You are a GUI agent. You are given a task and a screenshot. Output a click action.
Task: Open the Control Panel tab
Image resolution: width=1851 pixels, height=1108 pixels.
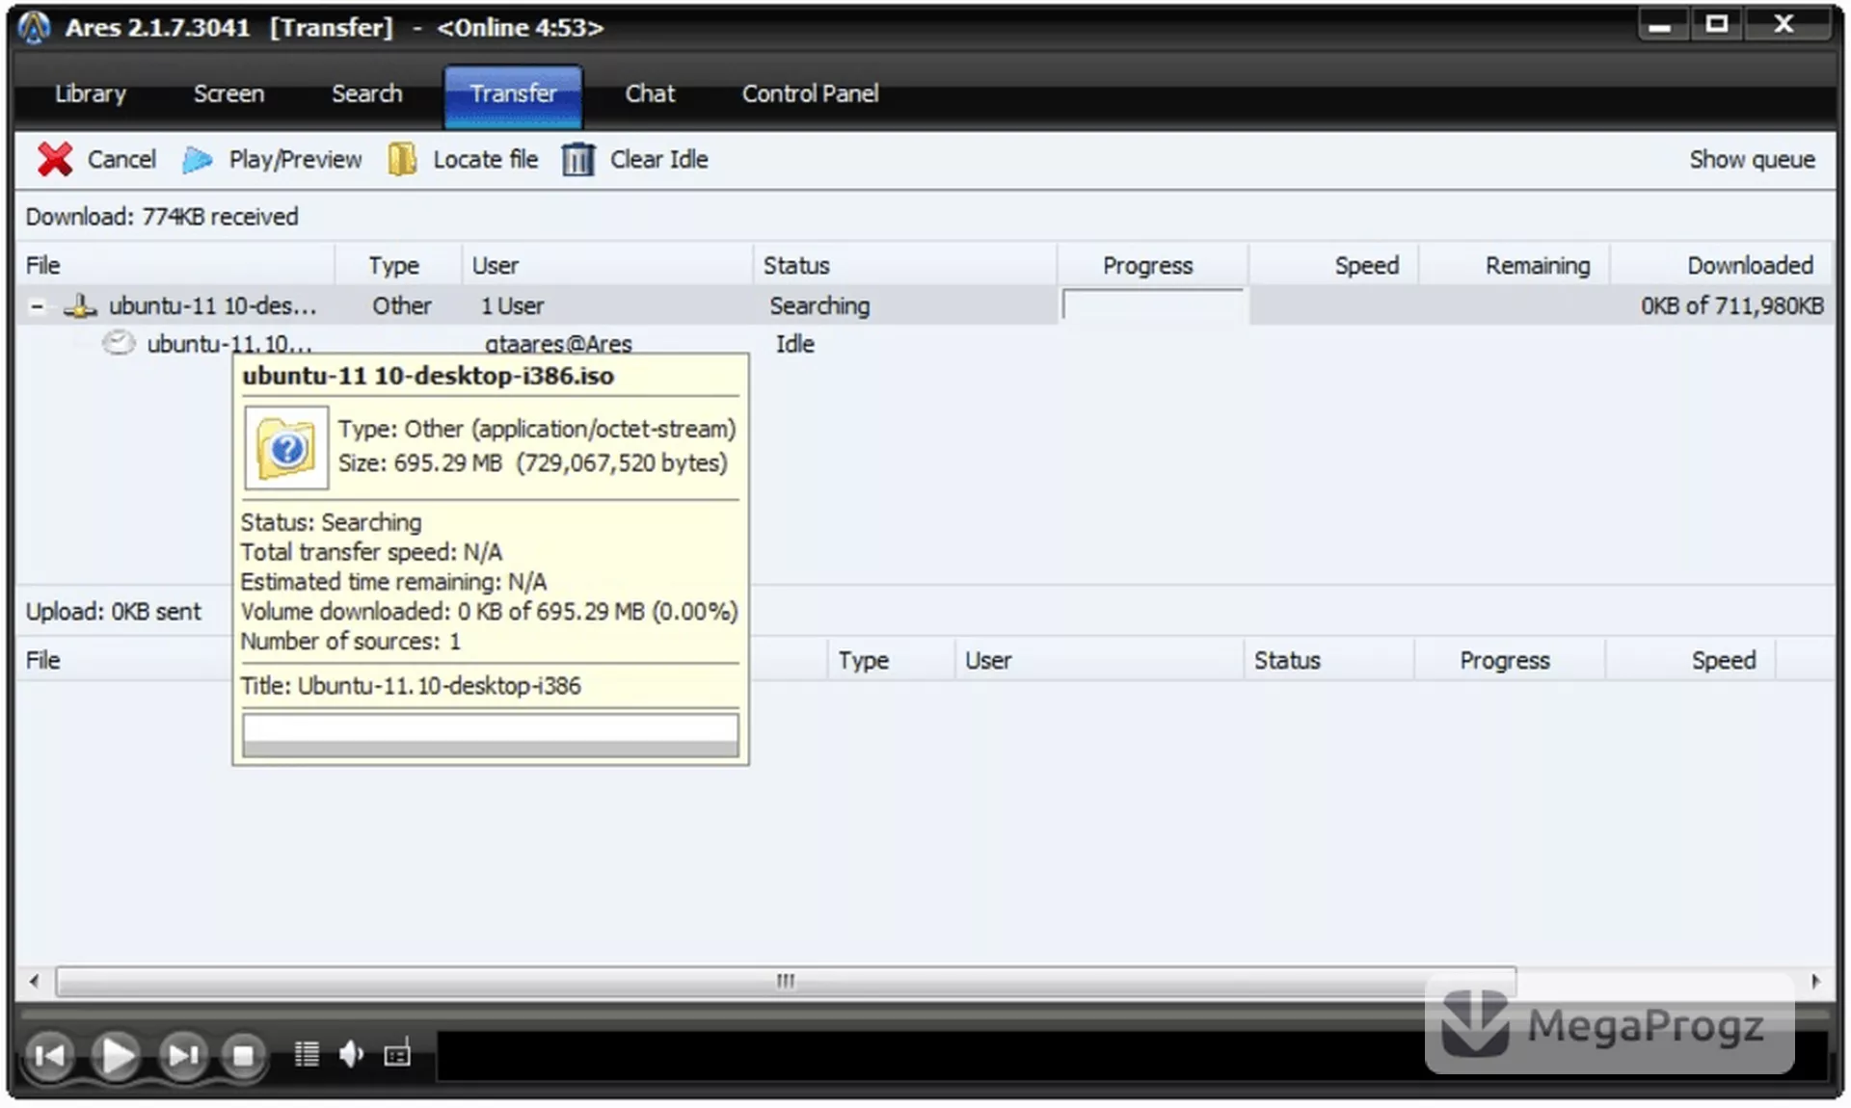[x=810, y=93]
